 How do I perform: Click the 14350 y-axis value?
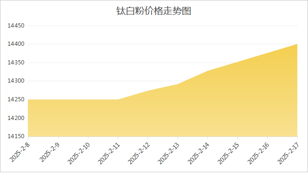point(16,63)
